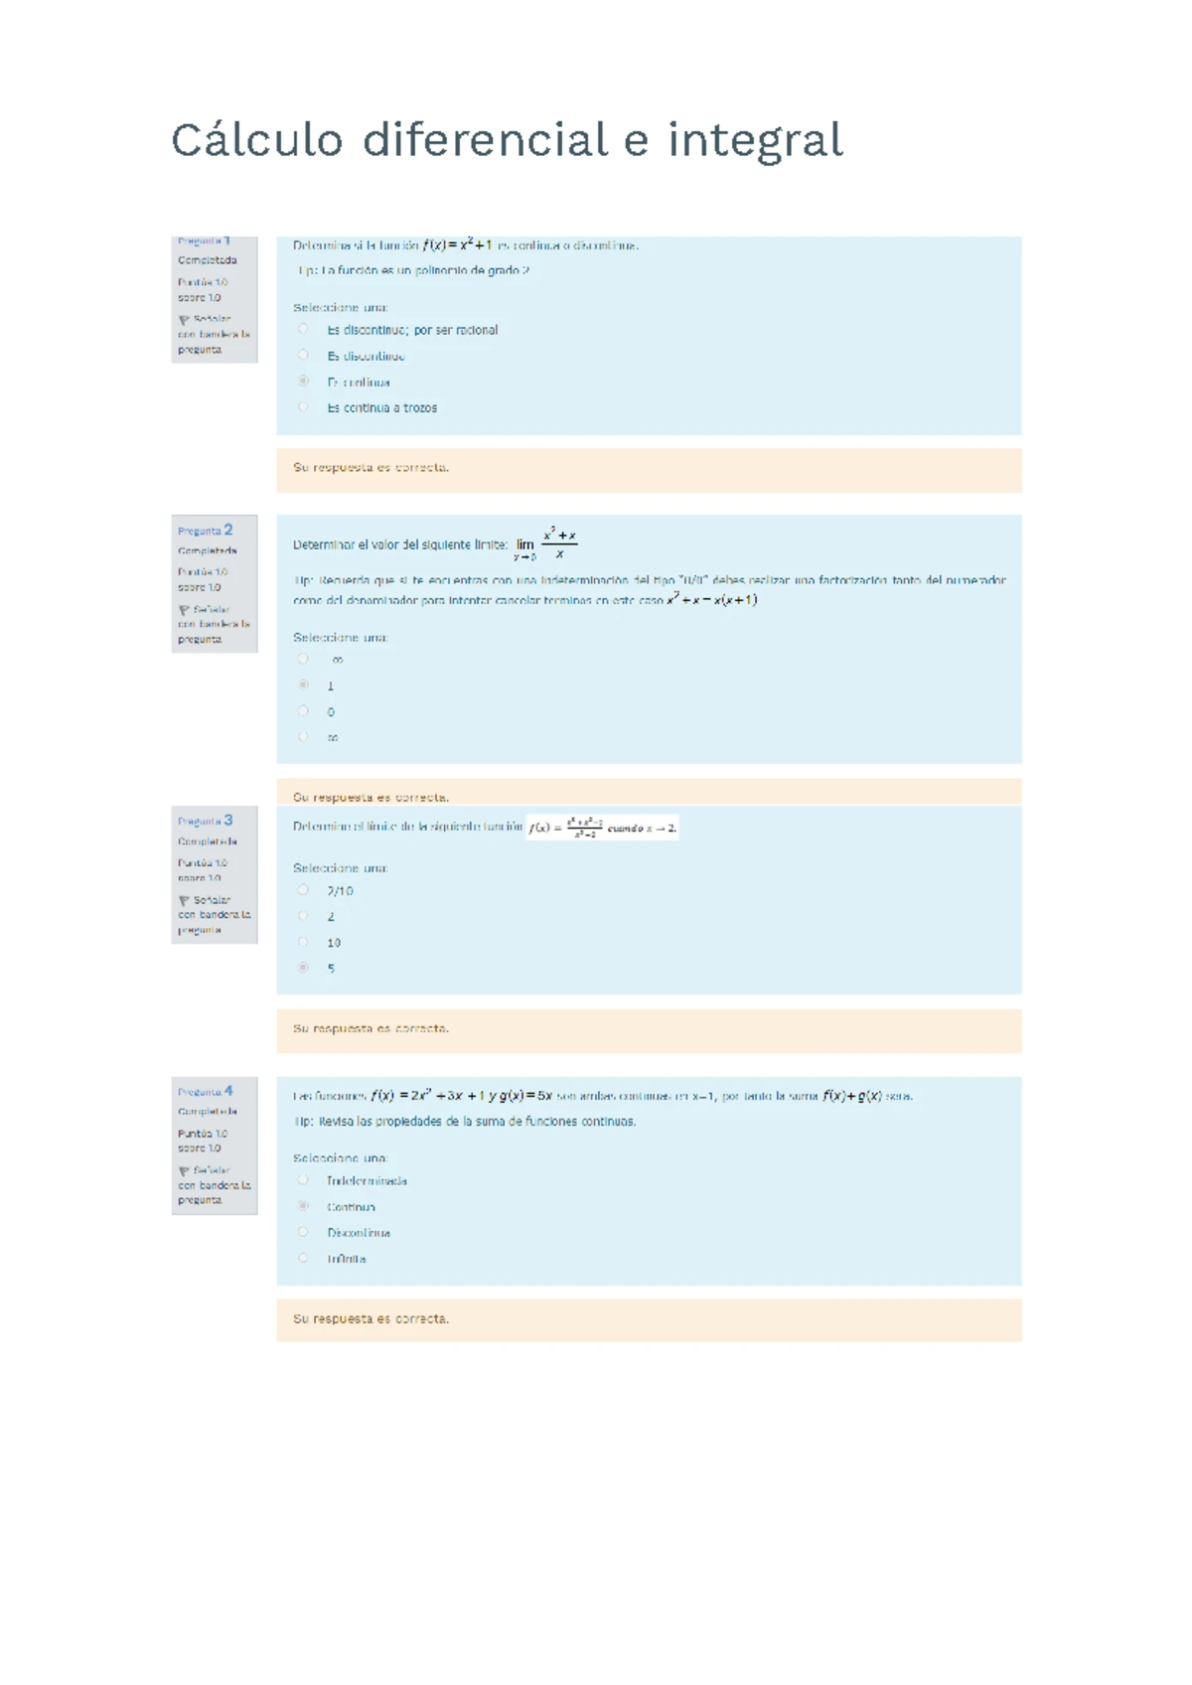Select the '2/10' option in Pregunta 3
Screen dimensions: 1192x1685
(304, 890)
